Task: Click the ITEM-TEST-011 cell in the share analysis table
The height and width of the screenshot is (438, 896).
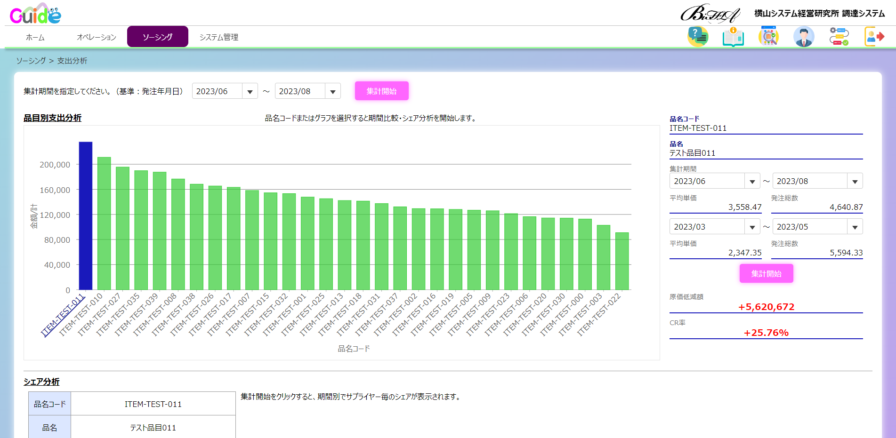Action: click(x=153, y=404)
